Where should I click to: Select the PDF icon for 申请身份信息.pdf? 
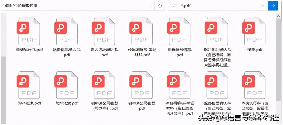coord(178,31)
